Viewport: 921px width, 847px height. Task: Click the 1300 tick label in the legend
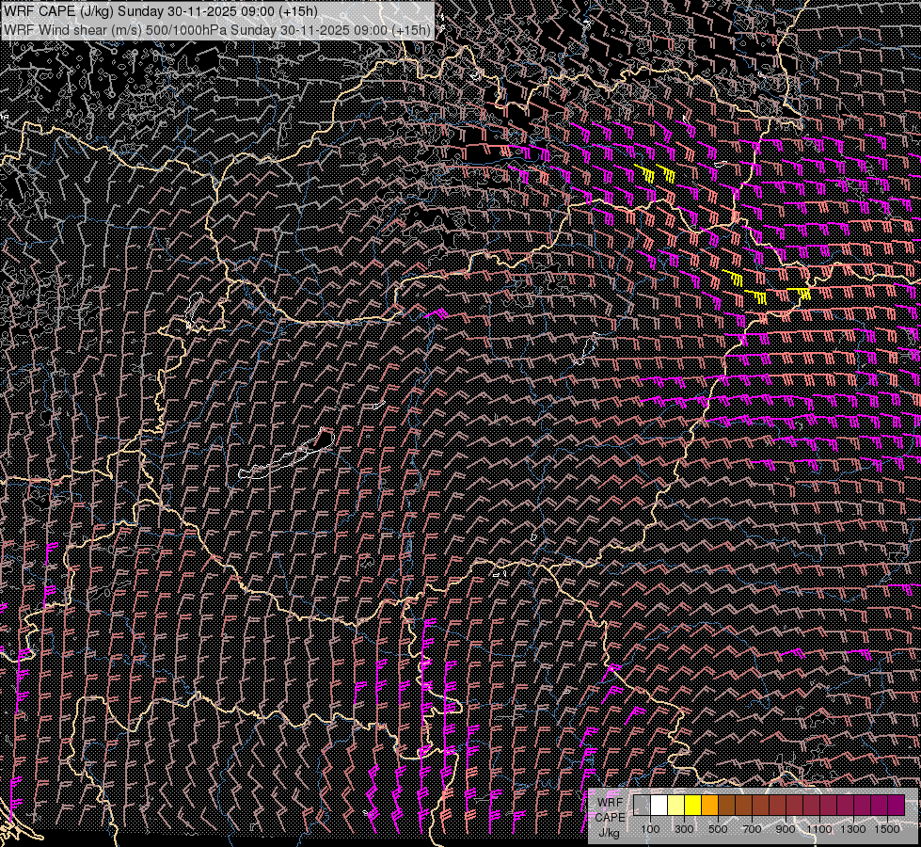853,829
